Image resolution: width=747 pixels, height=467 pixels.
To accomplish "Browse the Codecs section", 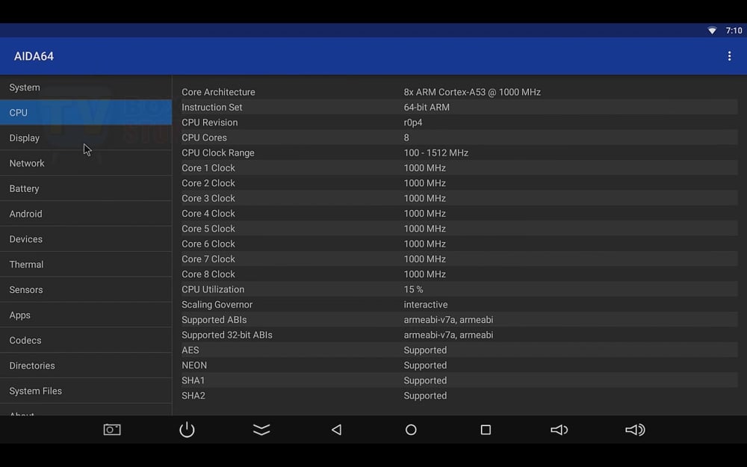I will pyautogui.click(x=86, y=341).
